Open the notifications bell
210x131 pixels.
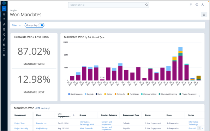coord(191,5)
